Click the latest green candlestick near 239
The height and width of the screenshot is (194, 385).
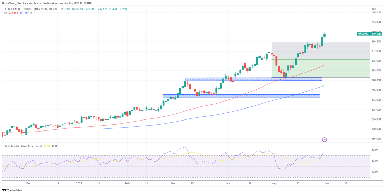click(x=324, y=35)
